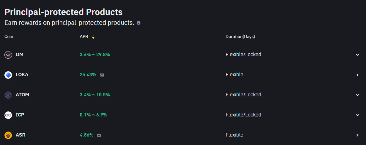This screenshot has height=145, width=366.
Task: Click the ATOM coin icon
Action: (8, 95)
